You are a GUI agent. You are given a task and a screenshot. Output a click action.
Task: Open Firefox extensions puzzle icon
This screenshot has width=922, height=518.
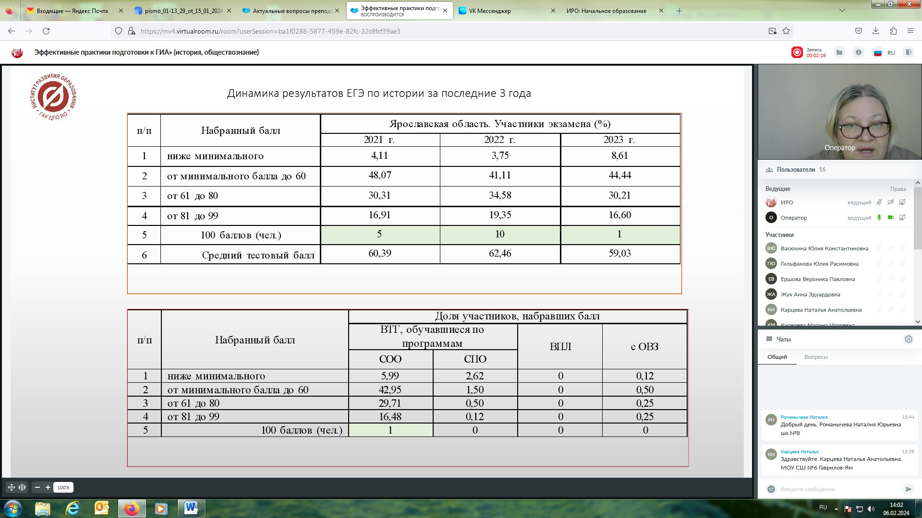[893, 31]
